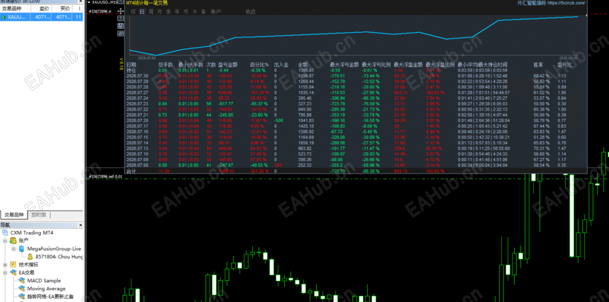Click the minimize bar icon beside the XAUUSD chart title
Image resolution: width=609 pixels, height=302 pixels.
pyautogui.click(x=120, y=3)
